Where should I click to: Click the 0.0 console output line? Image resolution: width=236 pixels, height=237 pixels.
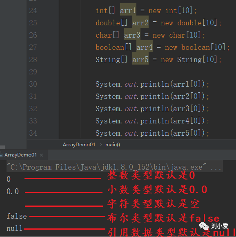pos(13,192)
